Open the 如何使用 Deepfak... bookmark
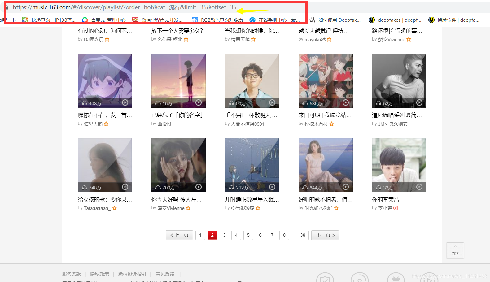Screen dimensions: 490x282 point(335,20)
